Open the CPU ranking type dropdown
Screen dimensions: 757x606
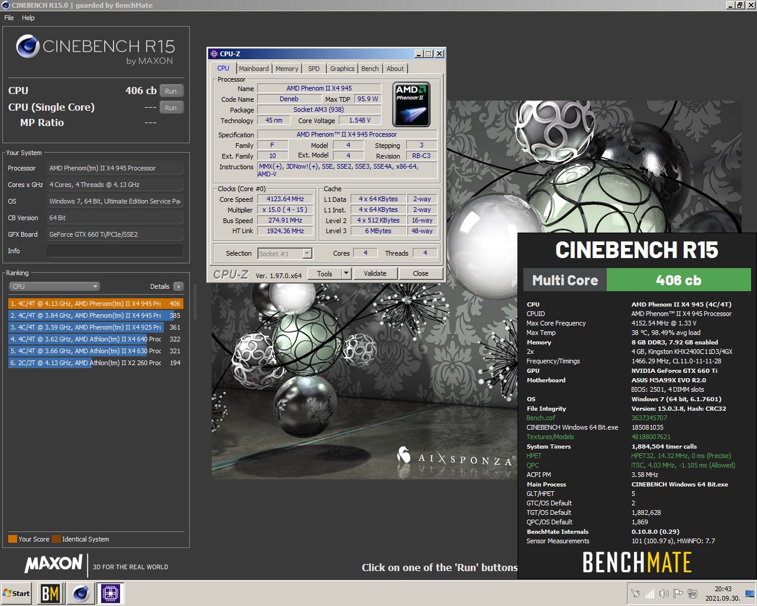(x=54, y=286)
